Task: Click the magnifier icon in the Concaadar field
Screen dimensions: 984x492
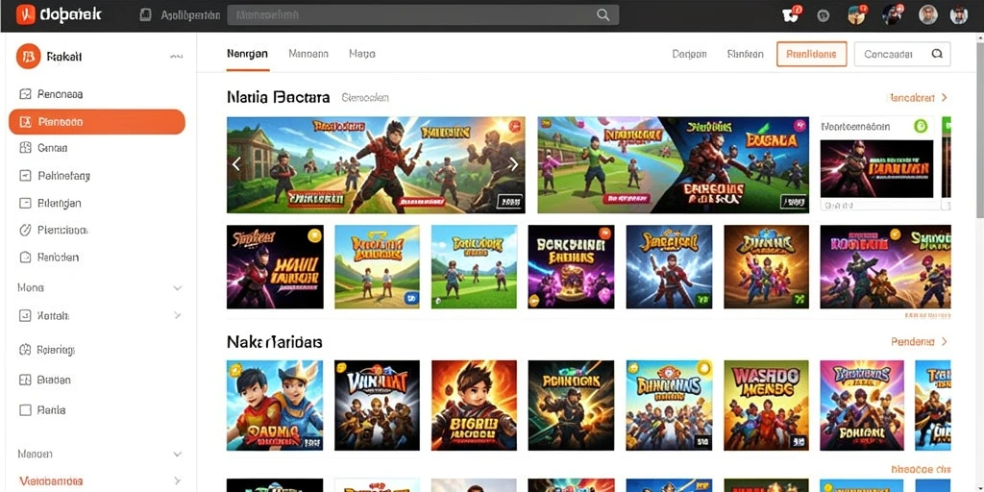Action: (937, 54)
